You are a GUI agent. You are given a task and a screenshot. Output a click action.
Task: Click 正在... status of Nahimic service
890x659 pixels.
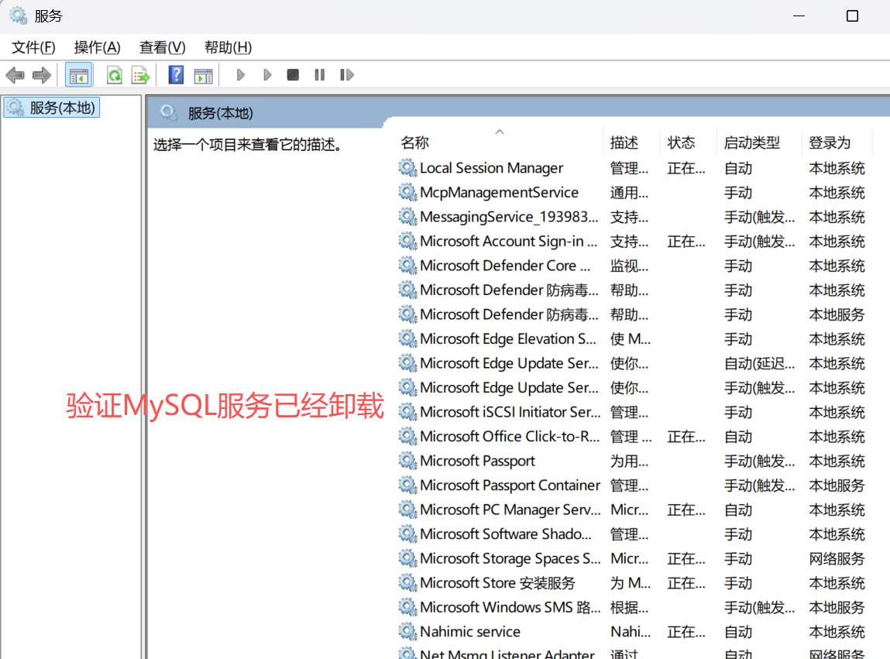point(686,632)
